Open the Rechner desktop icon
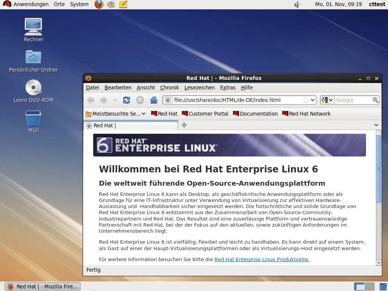Image resolution: width=388 pixels, height=291 pixels. [34, 30]
